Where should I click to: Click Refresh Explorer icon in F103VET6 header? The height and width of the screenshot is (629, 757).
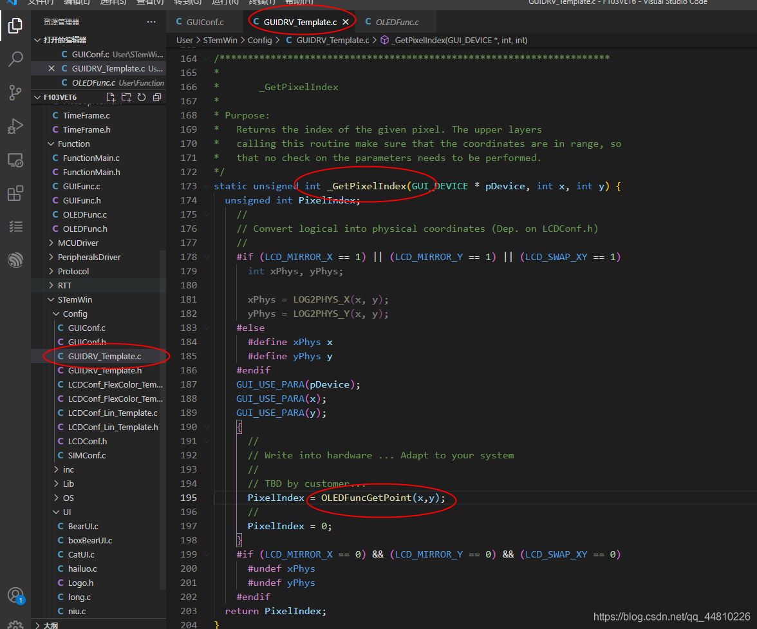pyautogui.click(x=142, y=97)
